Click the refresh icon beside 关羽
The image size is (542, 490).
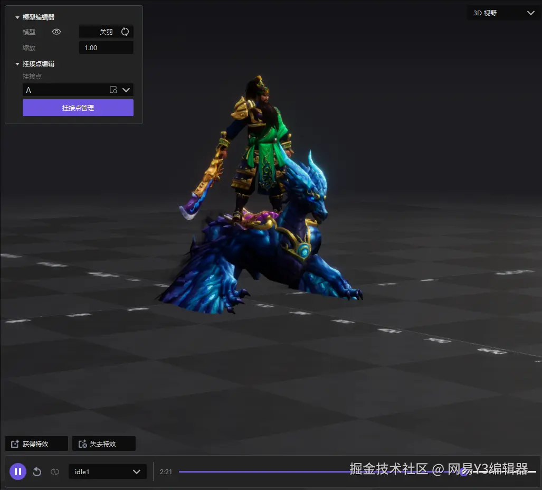point(125,32)
